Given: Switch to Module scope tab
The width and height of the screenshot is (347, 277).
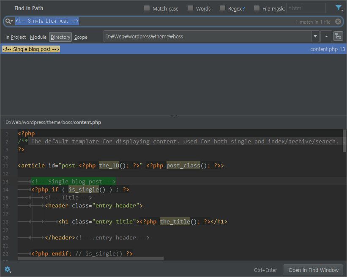Looking at the screenshot, I should [x=38, y=37].
